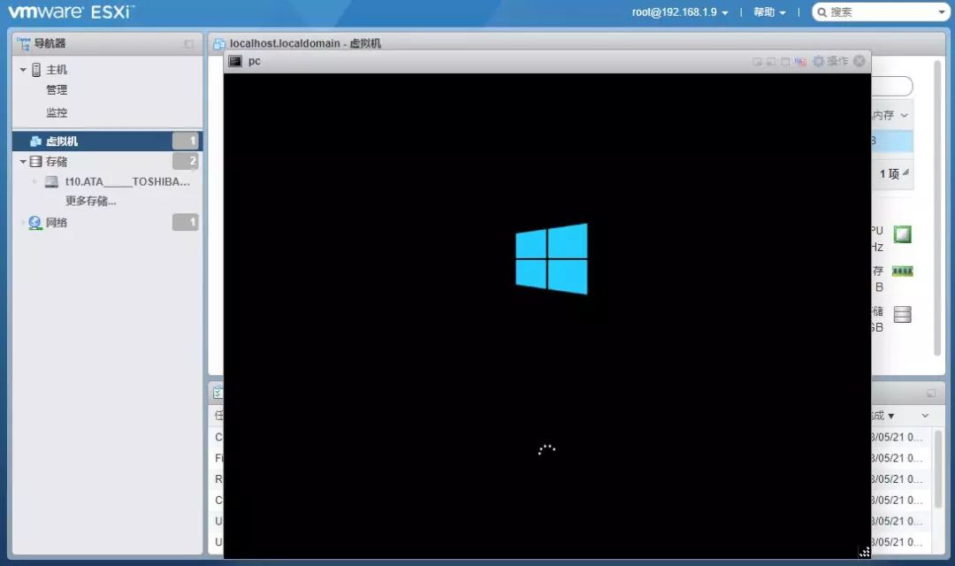Click the 虚拟机 virtual machines icon

(x=35, y=141)
